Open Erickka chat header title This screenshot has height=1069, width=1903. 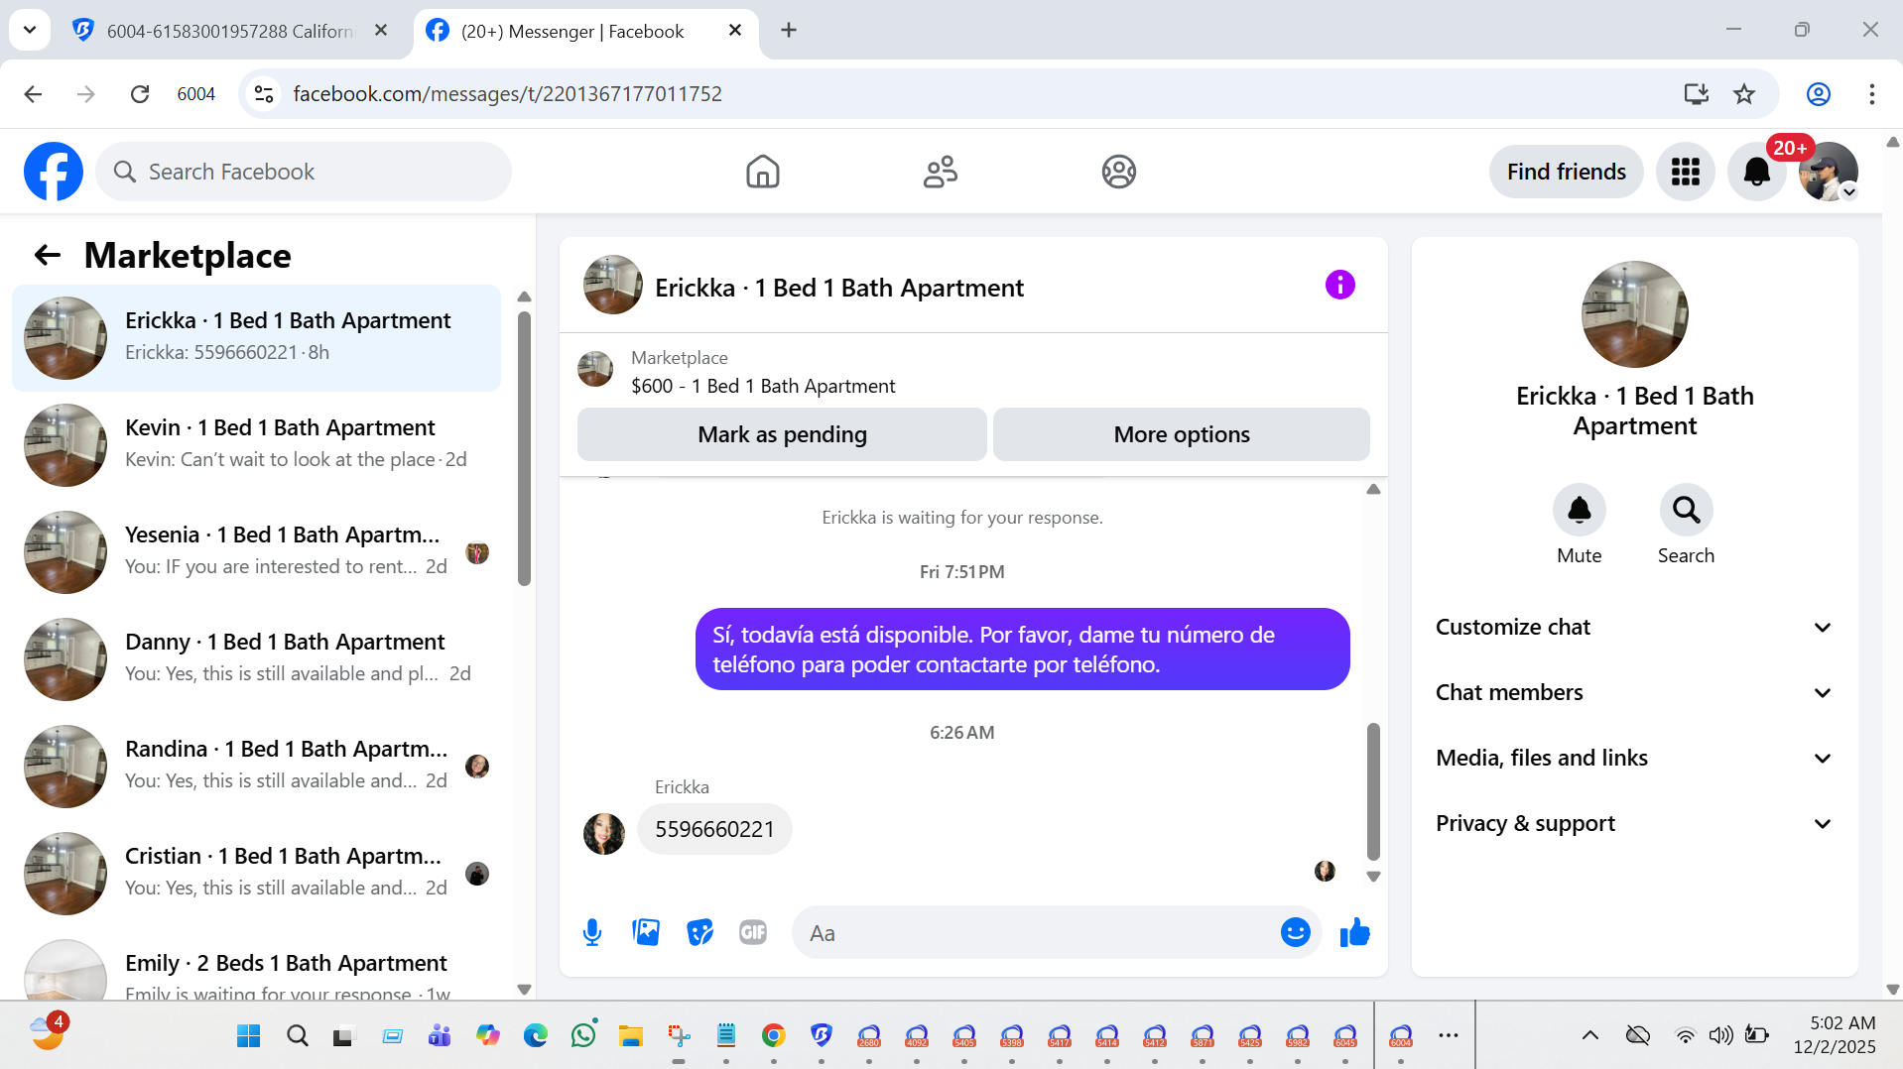pos(839,288)
